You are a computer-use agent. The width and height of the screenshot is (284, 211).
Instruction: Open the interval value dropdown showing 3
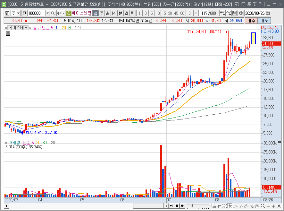(x=196, y=13)
